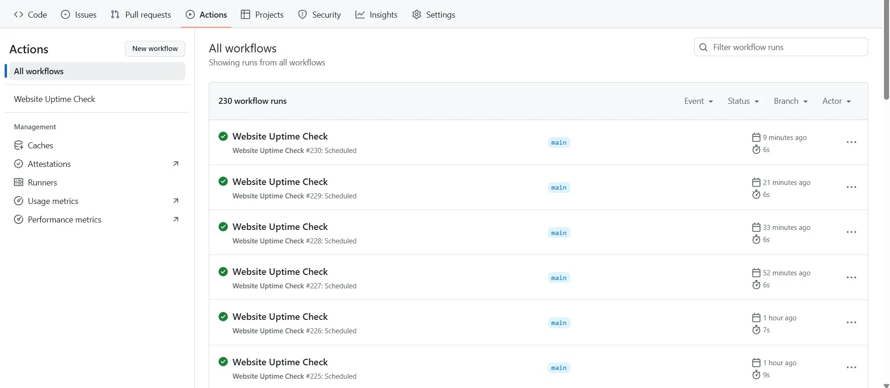Click main branch label on run #228
890x388 pixels.
(x=559, y=233)
